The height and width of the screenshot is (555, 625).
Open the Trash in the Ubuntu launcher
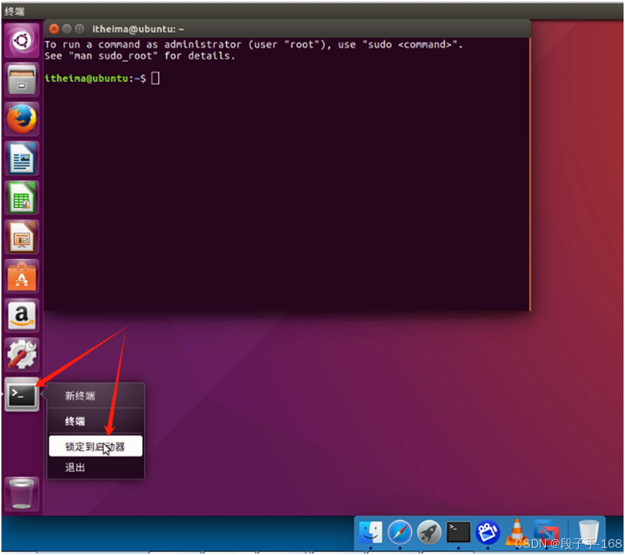click(x=22, y=494)
